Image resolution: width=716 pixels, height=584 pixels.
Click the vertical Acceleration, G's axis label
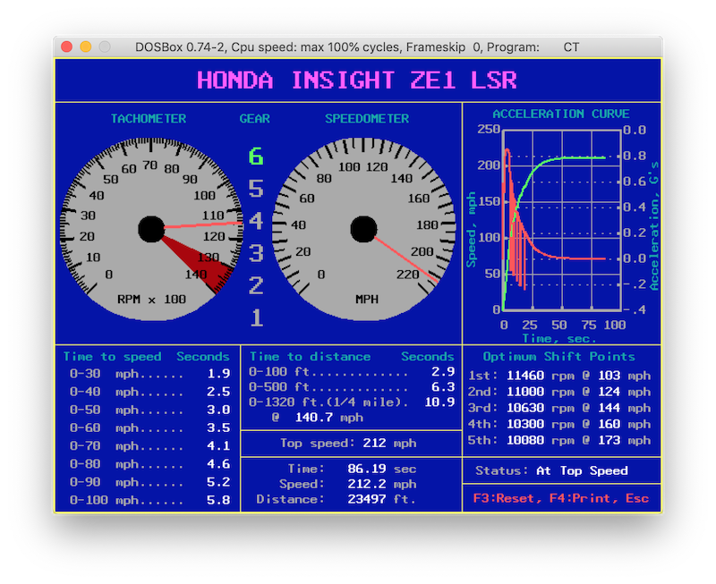[654, 225]
